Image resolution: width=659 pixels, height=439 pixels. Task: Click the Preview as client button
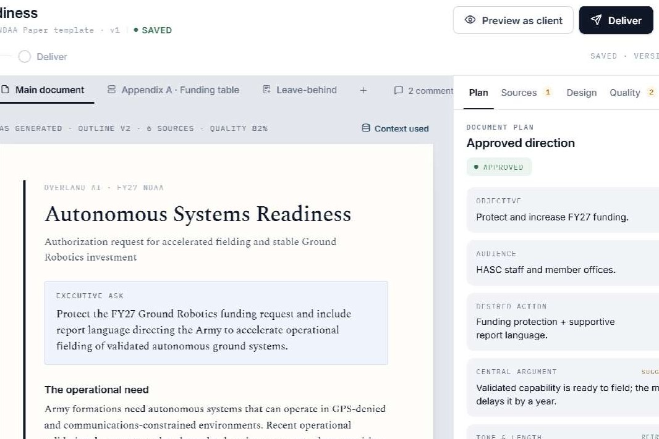tap(512, 20)
